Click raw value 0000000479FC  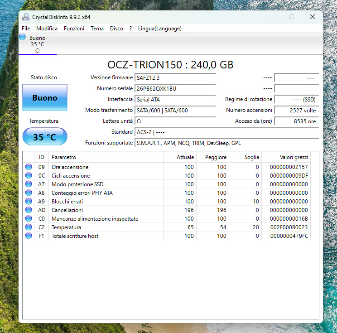pos(289,236)
